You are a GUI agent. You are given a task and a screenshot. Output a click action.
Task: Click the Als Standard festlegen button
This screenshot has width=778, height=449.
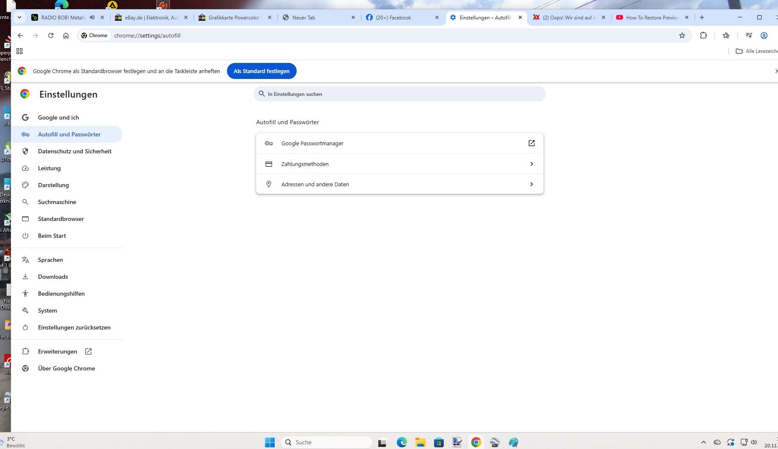261,71
